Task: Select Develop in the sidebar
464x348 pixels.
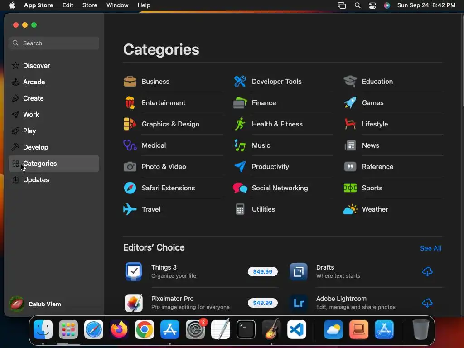Action: pyautogui.click(x=54, y=147)
